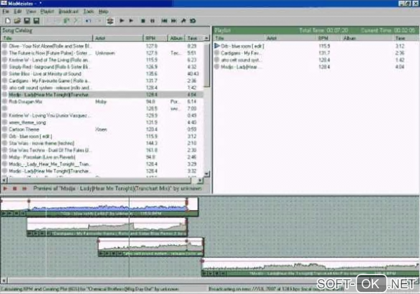Stop the song preview with the red square
420x294 pixels.
pos(15,188)
